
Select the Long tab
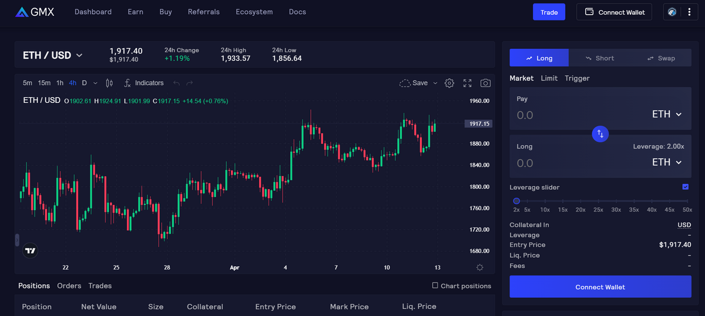539,58
